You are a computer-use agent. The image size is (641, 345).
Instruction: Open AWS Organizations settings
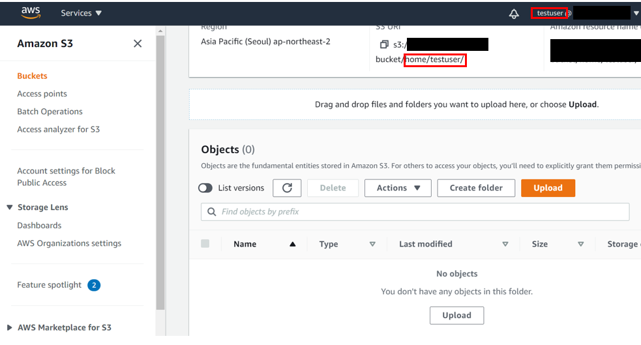69,243
